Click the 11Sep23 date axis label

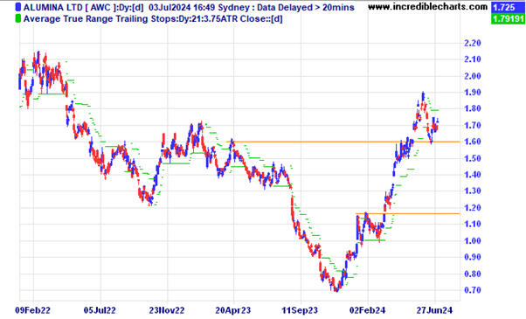tap(300, 310)
